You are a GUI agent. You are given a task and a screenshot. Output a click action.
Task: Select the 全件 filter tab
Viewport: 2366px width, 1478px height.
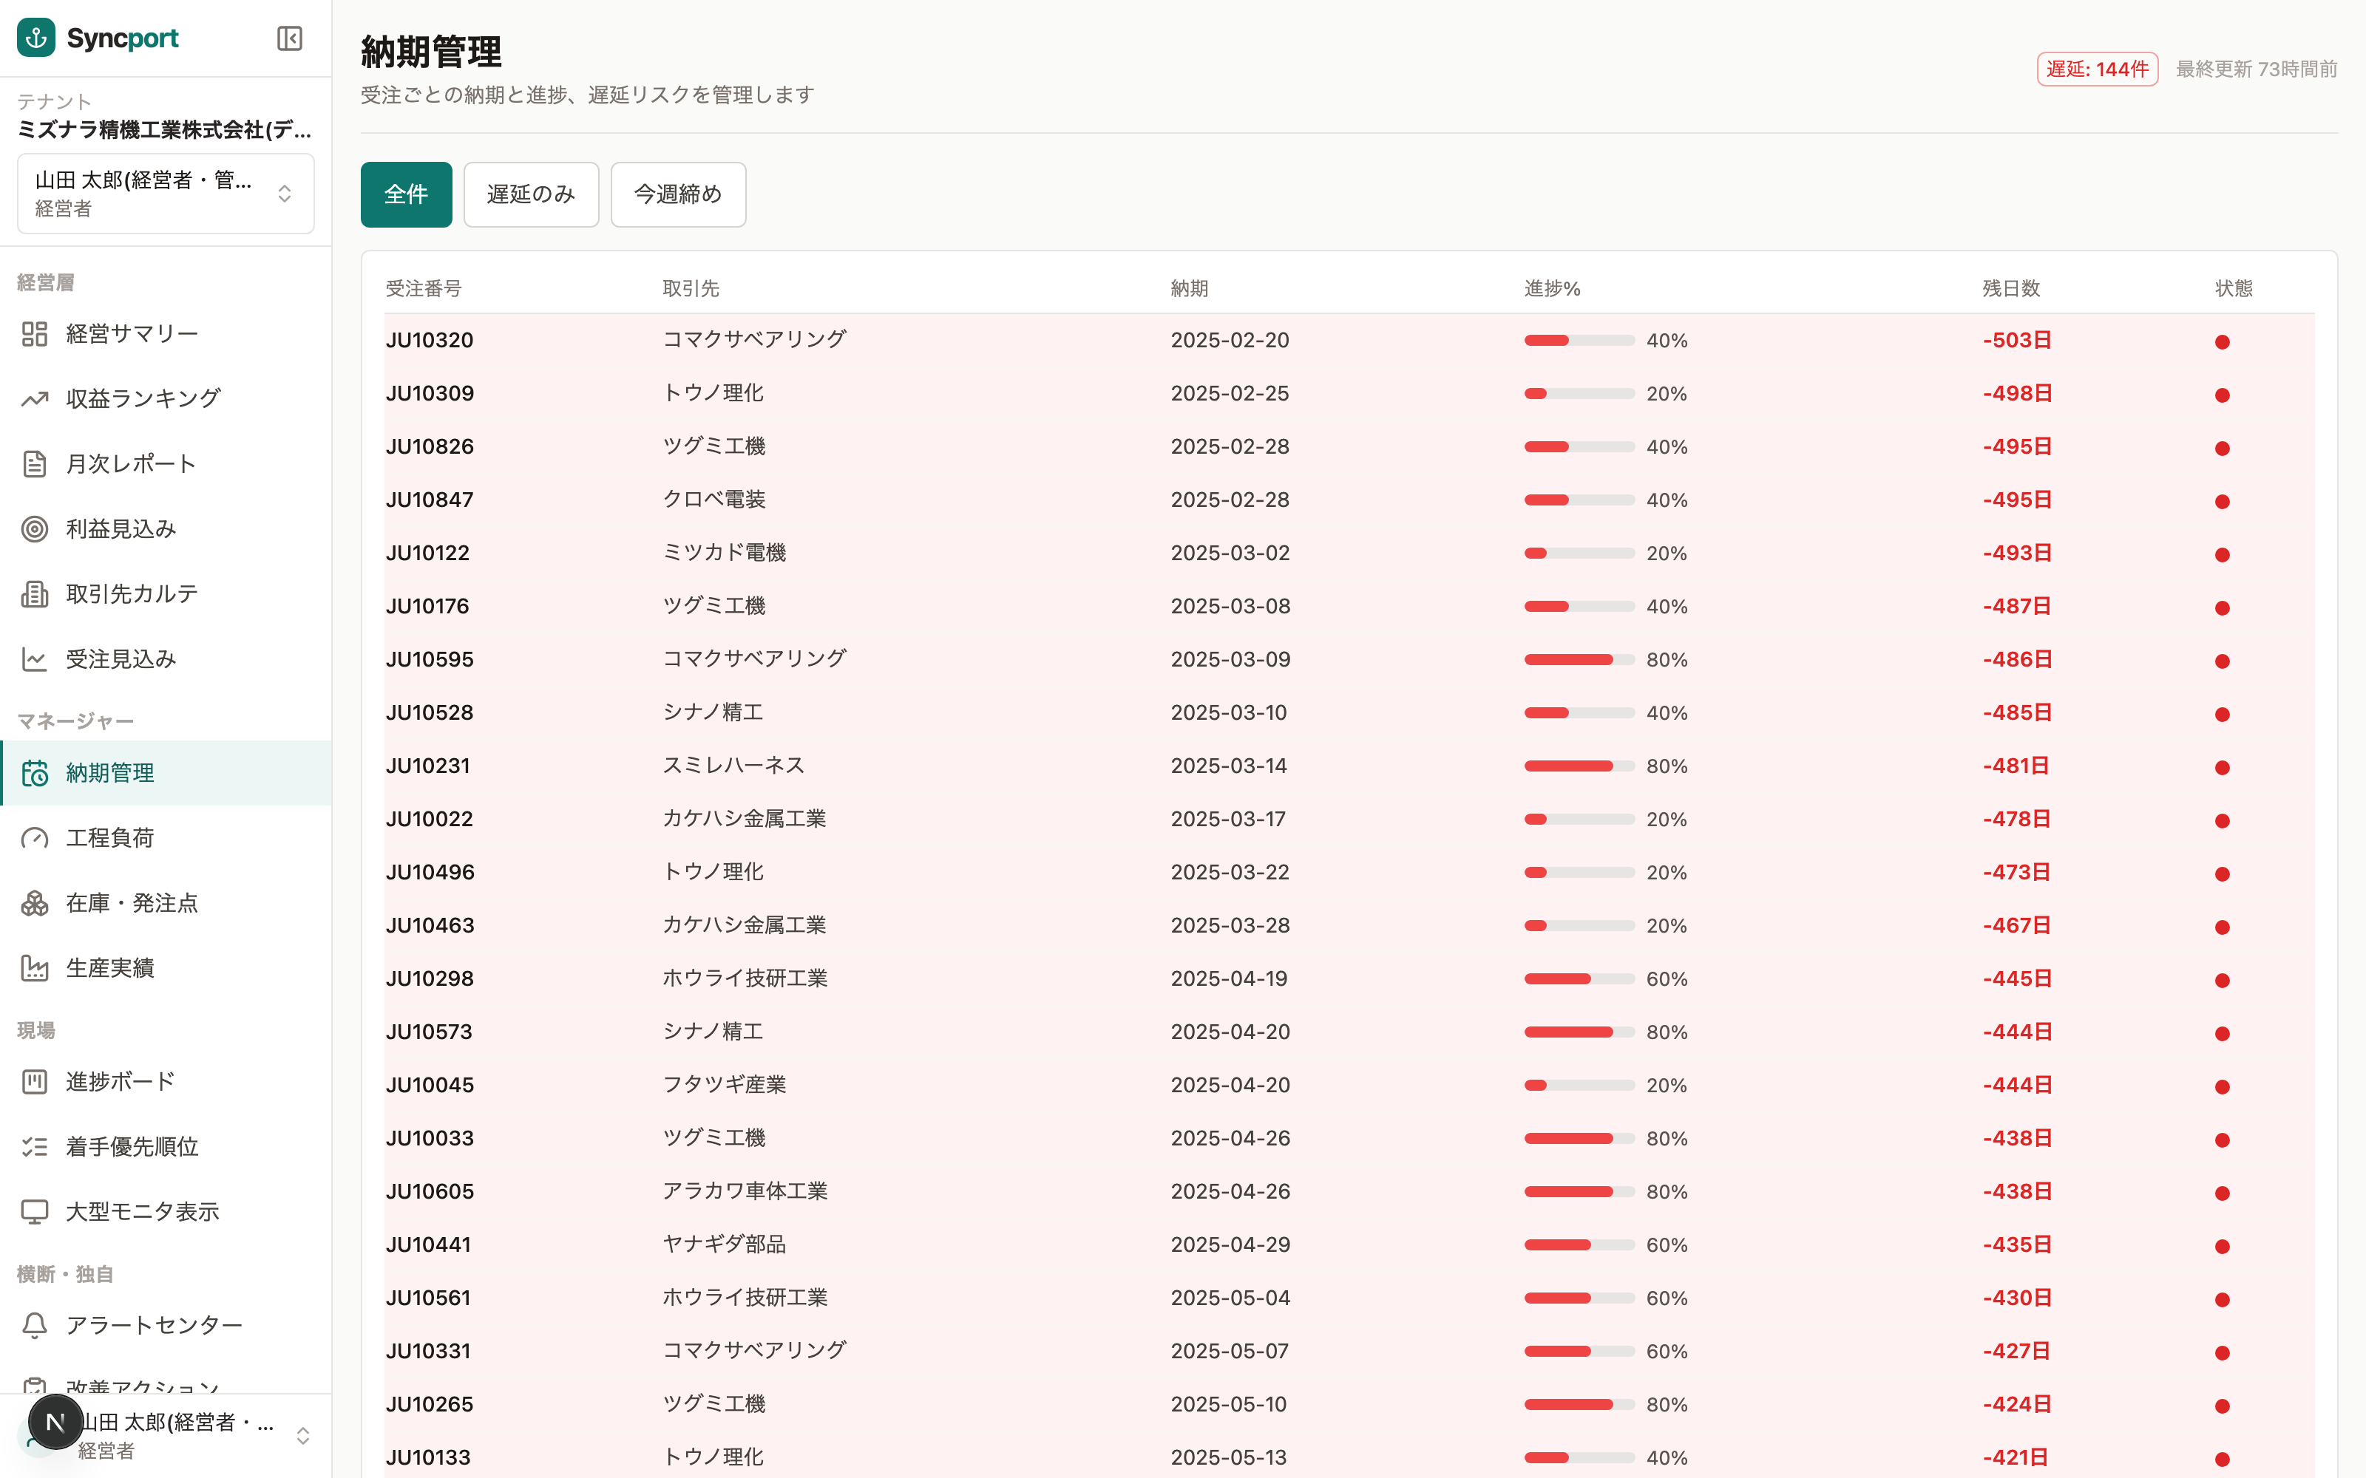406,194
